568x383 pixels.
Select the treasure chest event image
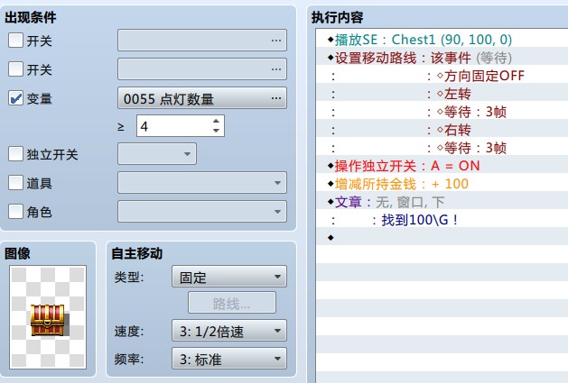click(x=48, y=317)
